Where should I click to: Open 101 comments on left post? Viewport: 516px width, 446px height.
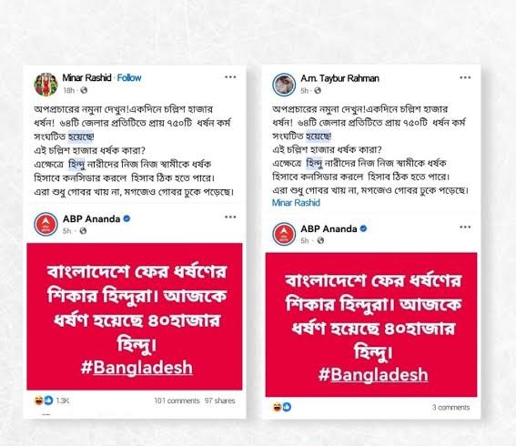[177, 400]
